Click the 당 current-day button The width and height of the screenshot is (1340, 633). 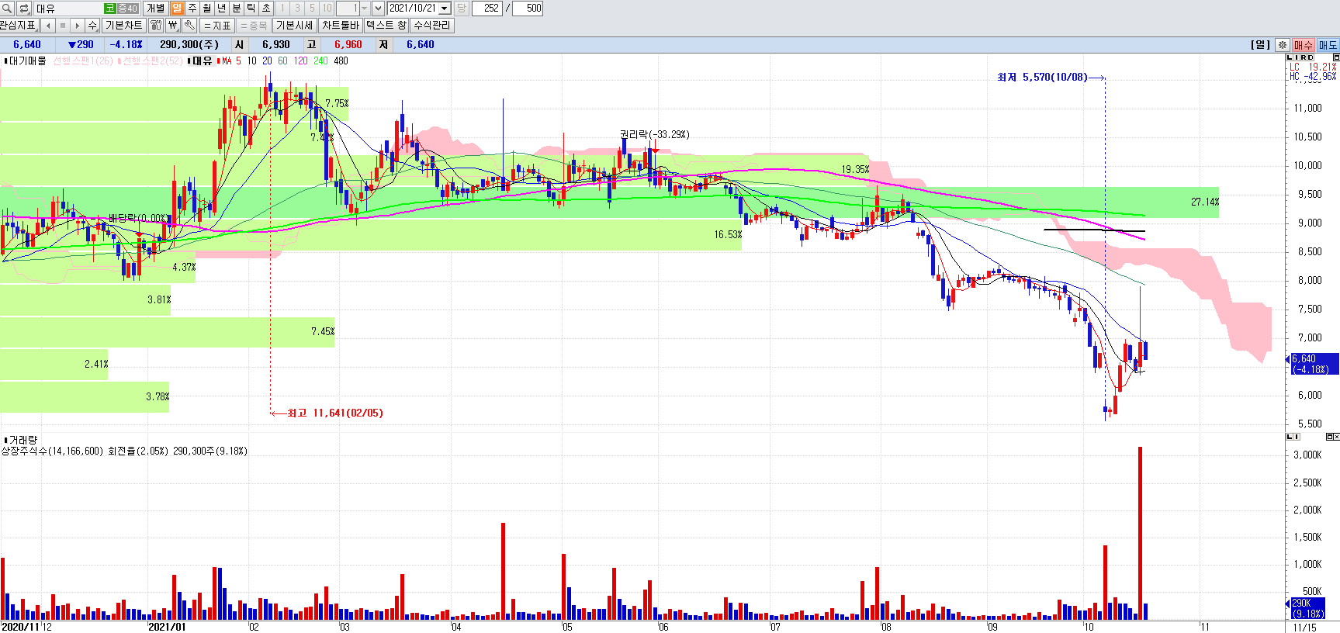[461, 8]
